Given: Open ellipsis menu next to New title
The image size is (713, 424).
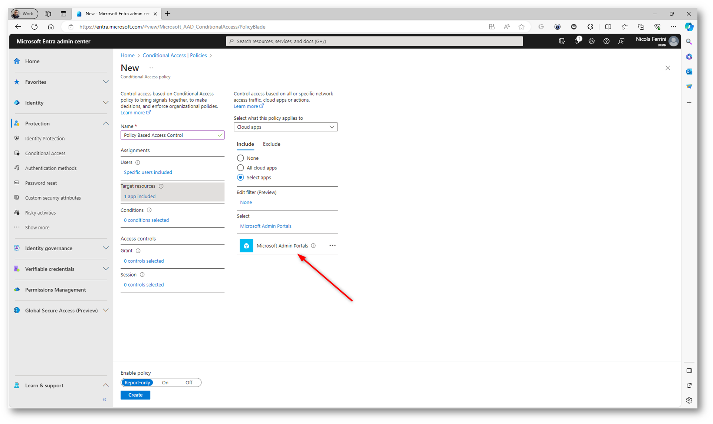Looking at the screenshot, I should pyautogui.click(x=151, y=68).
